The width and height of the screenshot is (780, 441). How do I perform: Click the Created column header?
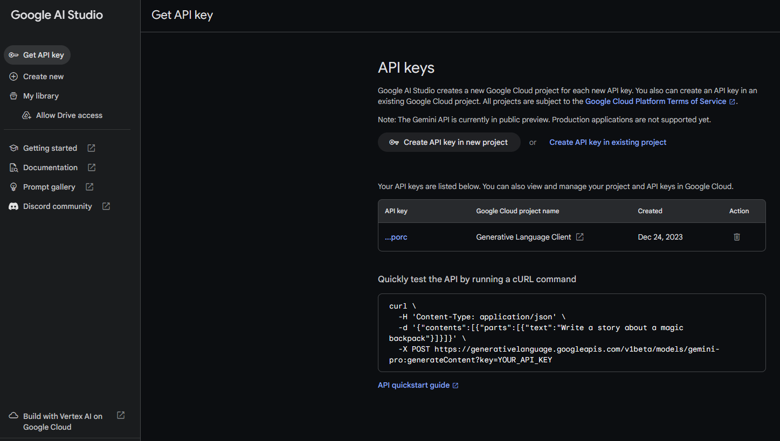[x=650, y=211]
